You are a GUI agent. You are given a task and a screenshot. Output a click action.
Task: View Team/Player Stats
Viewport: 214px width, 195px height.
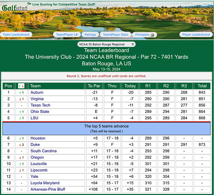point(115,34)
